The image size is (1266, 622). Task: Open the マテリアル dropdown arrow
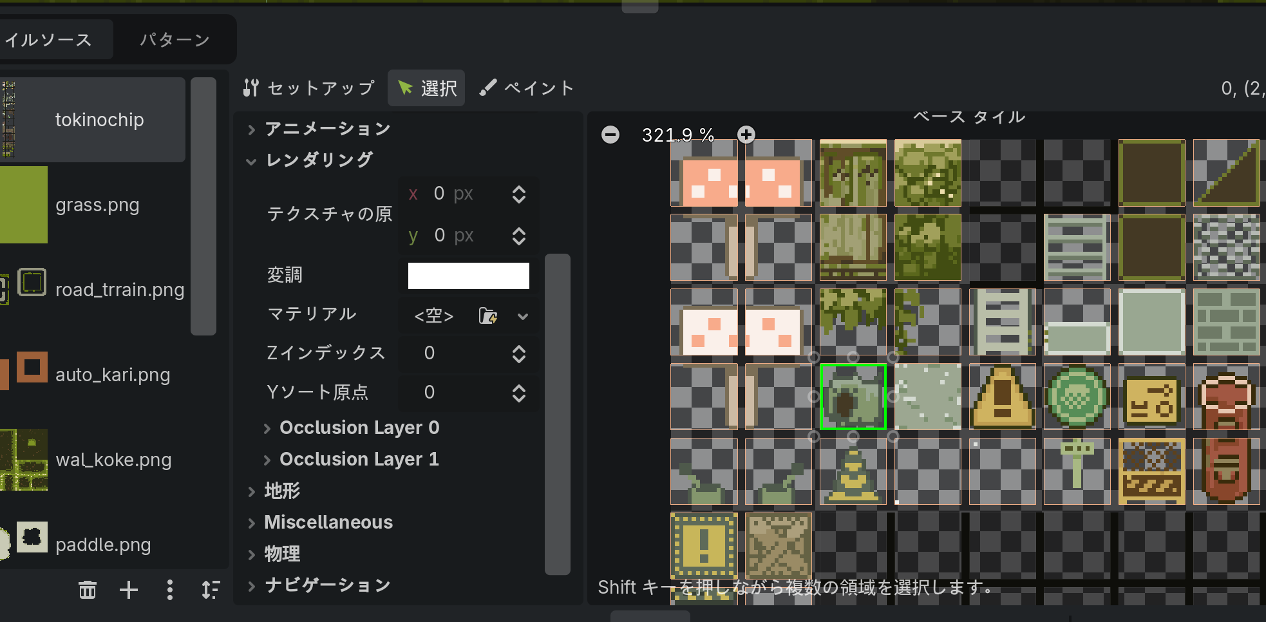pyautogui.click(x=523, y=316)
